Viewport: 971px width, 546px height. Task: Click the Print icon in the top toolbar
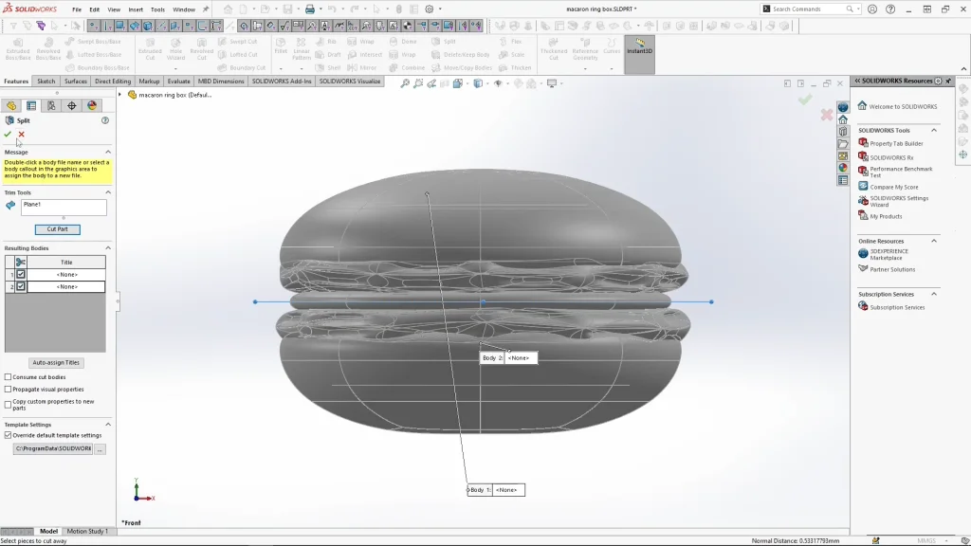(x=309, y=9)
